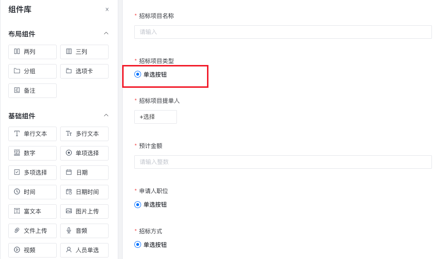Collapse the 布局组件 section
This screenshot has width=446, height=259.
click(106, 33)
